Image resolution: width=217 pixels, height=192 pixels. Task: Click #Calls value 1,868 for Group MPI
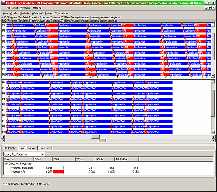111,172
